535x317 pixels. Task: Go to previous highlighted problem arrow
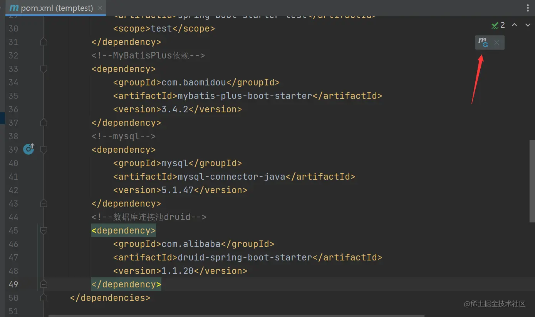514,25
